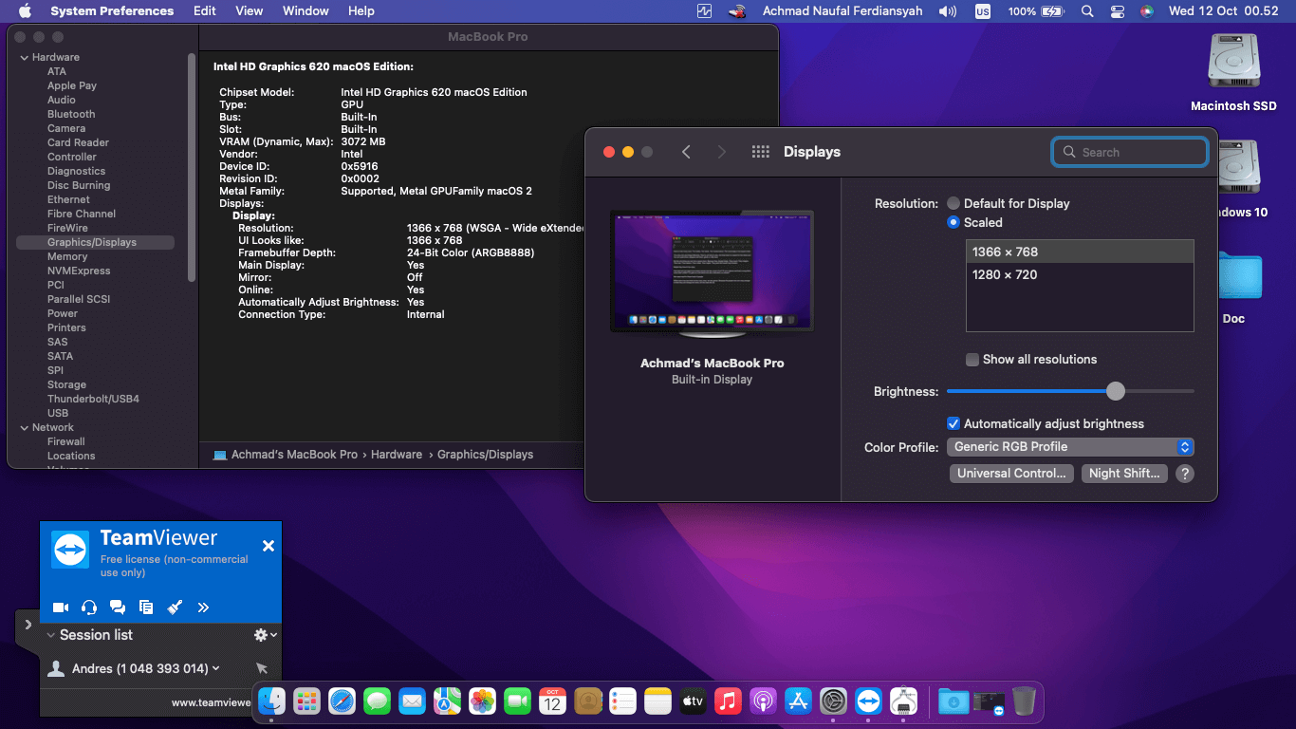Open the System Preferences menu
This screenshot has height=729, width=1296.
[x=112, y=11]
